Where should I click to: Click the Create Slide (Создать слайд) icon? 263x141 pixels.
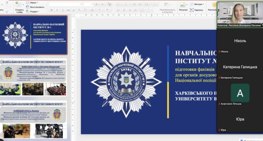coord(18,4)
